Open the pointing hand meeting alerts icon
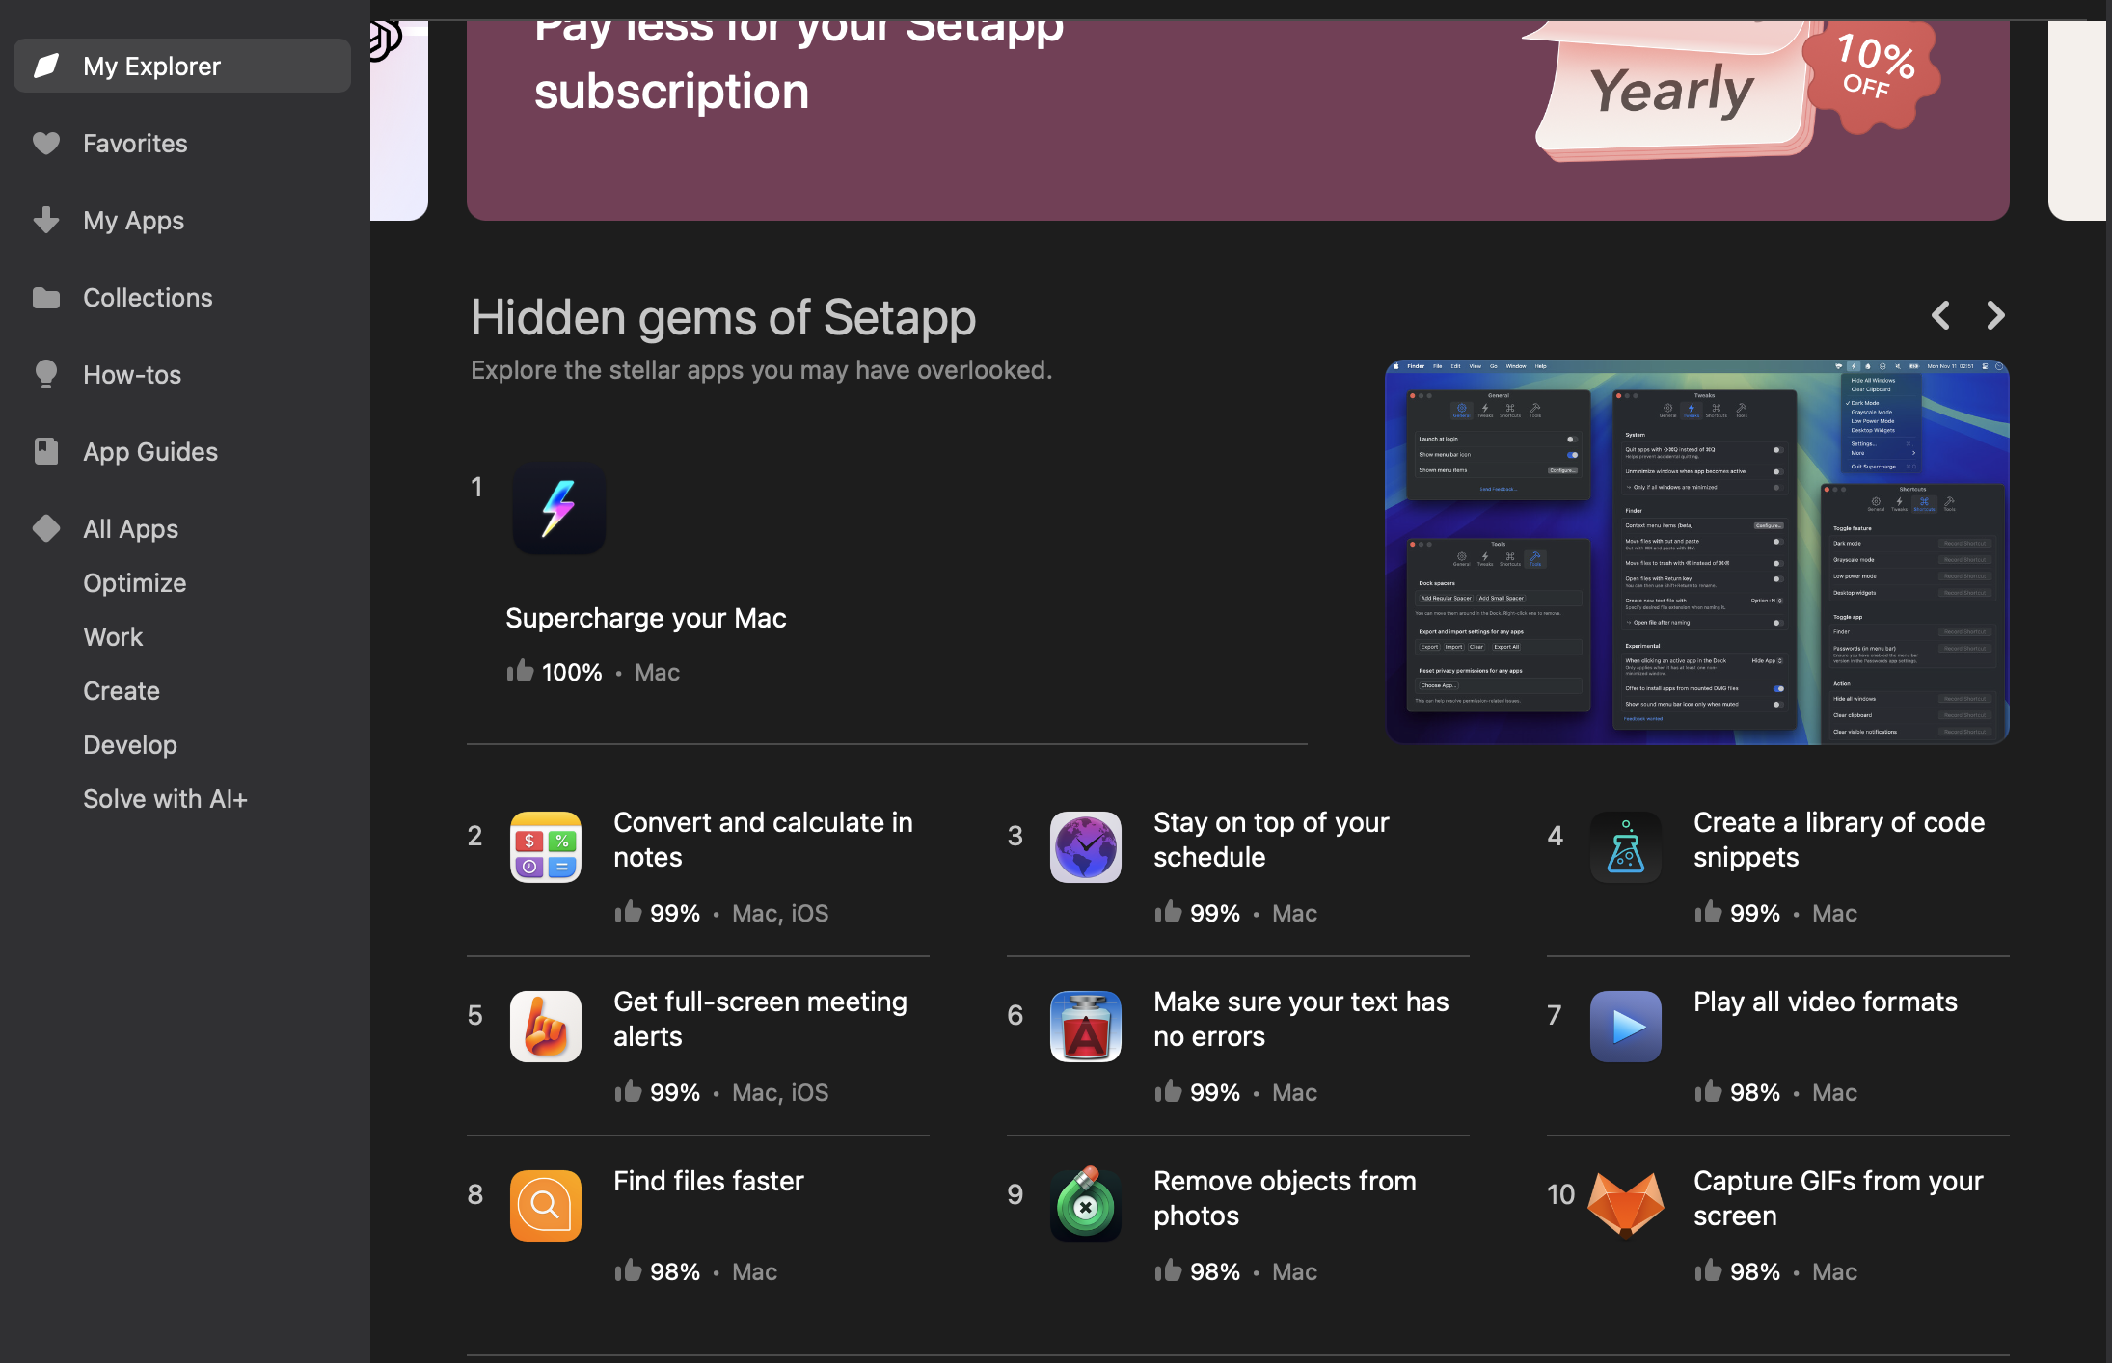2112x1363 pixels. tap(545, 1027)
